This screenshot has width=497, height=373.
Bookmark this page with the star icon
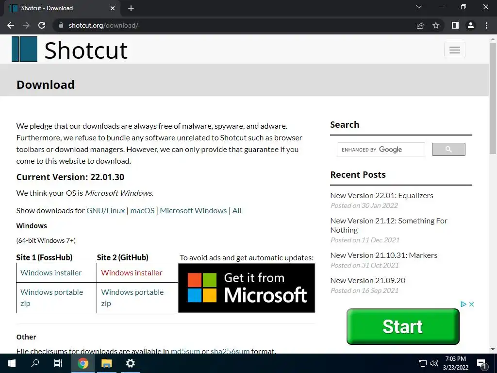tap(436, 25)
